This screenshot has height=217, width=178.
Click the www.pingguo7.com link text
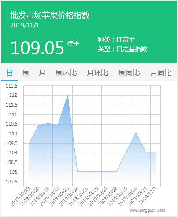coord(148,210)
